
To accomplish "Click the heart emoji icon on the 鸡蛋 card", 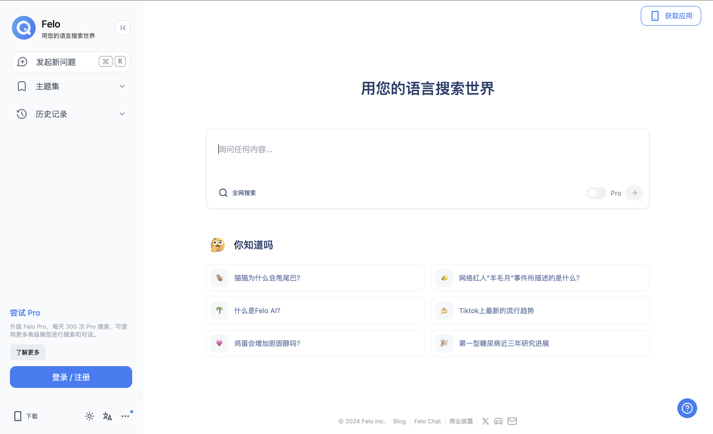I will click(x=219, y=343).
